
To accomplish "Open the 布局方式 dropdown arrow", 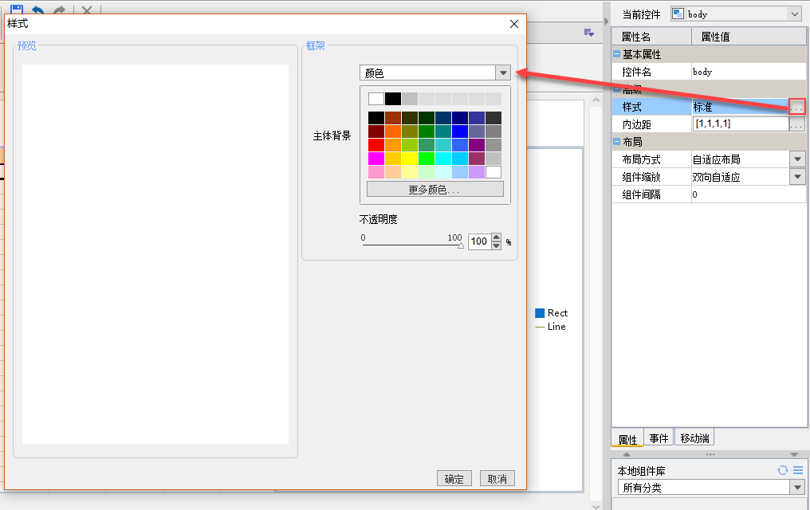I will click(x=797, y=159).
